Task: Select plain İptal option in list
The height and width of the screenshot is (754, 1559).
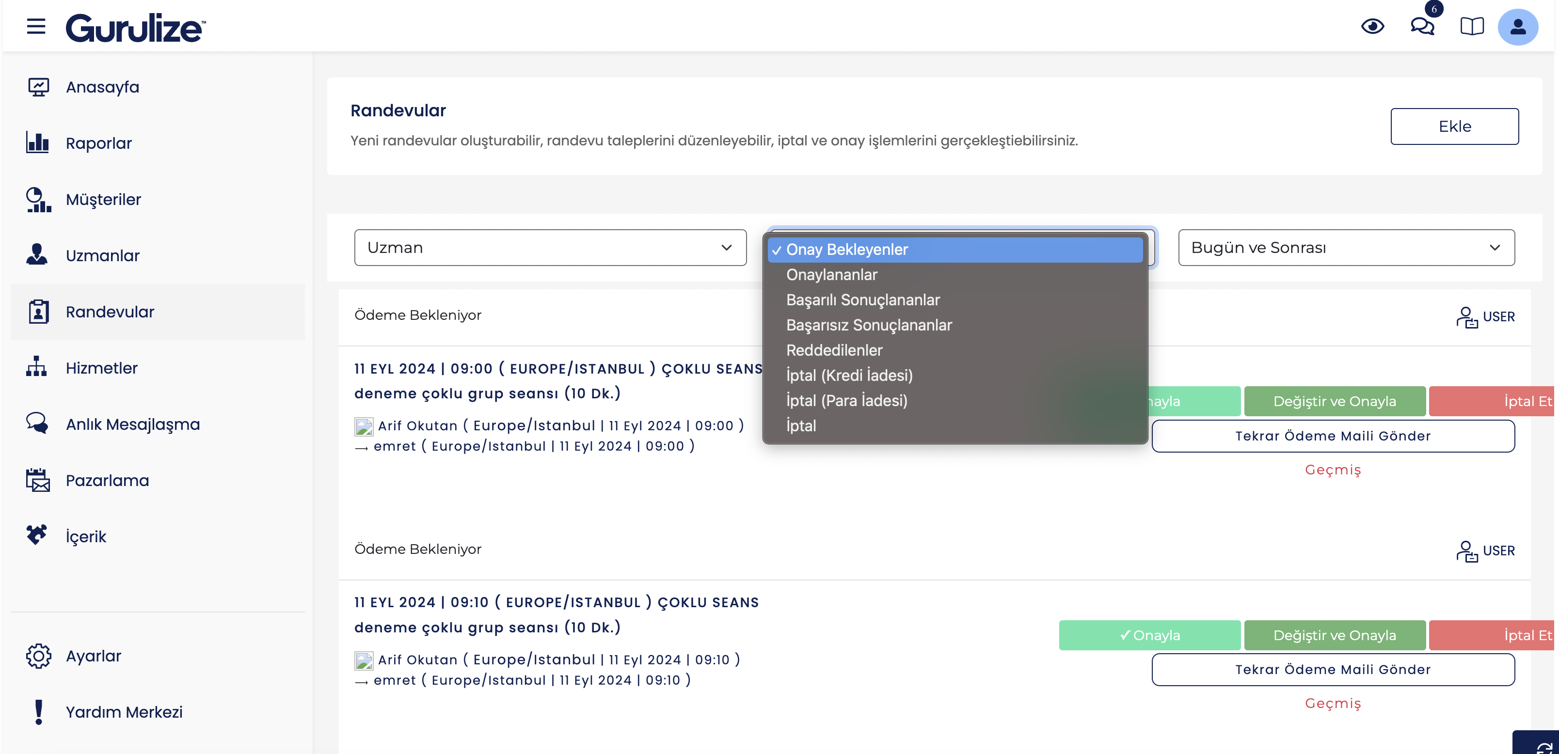Action: 955,426
